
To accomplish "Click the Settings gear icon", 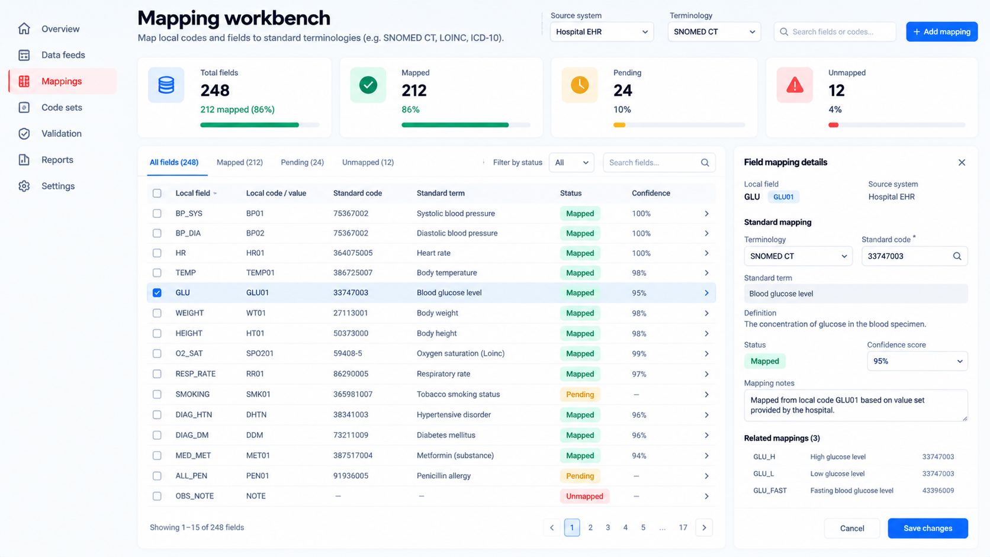I will click(x=24, y=186).
